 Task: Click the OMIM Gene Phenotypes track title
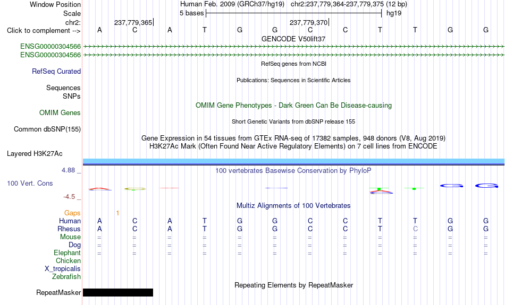coord(293,106)
